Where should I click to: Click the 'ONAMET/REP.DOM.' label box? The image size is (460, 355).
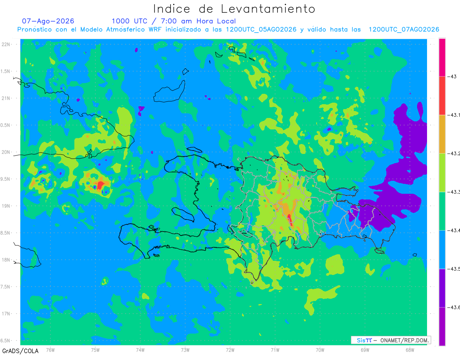pos(391,340)
